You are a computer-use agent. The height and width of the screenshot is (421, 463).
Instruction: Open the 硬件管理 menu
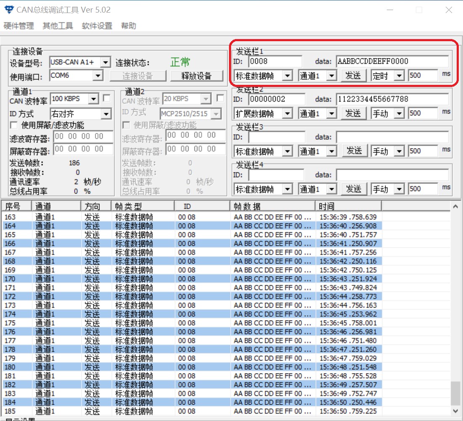pyautogui.click(x=19, y=26)
